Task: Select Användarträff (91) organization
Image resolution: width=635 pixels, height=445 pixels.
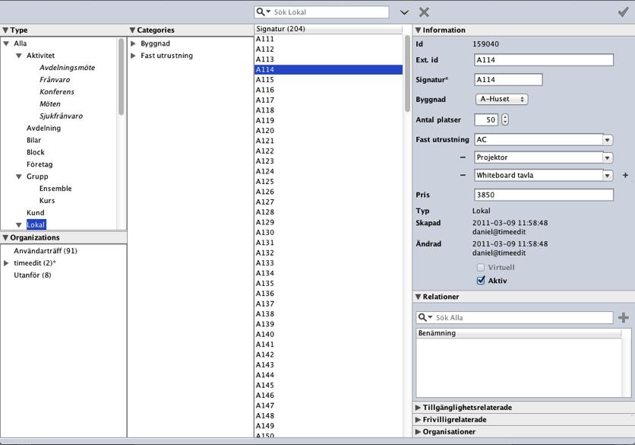Action: [46, 251]
